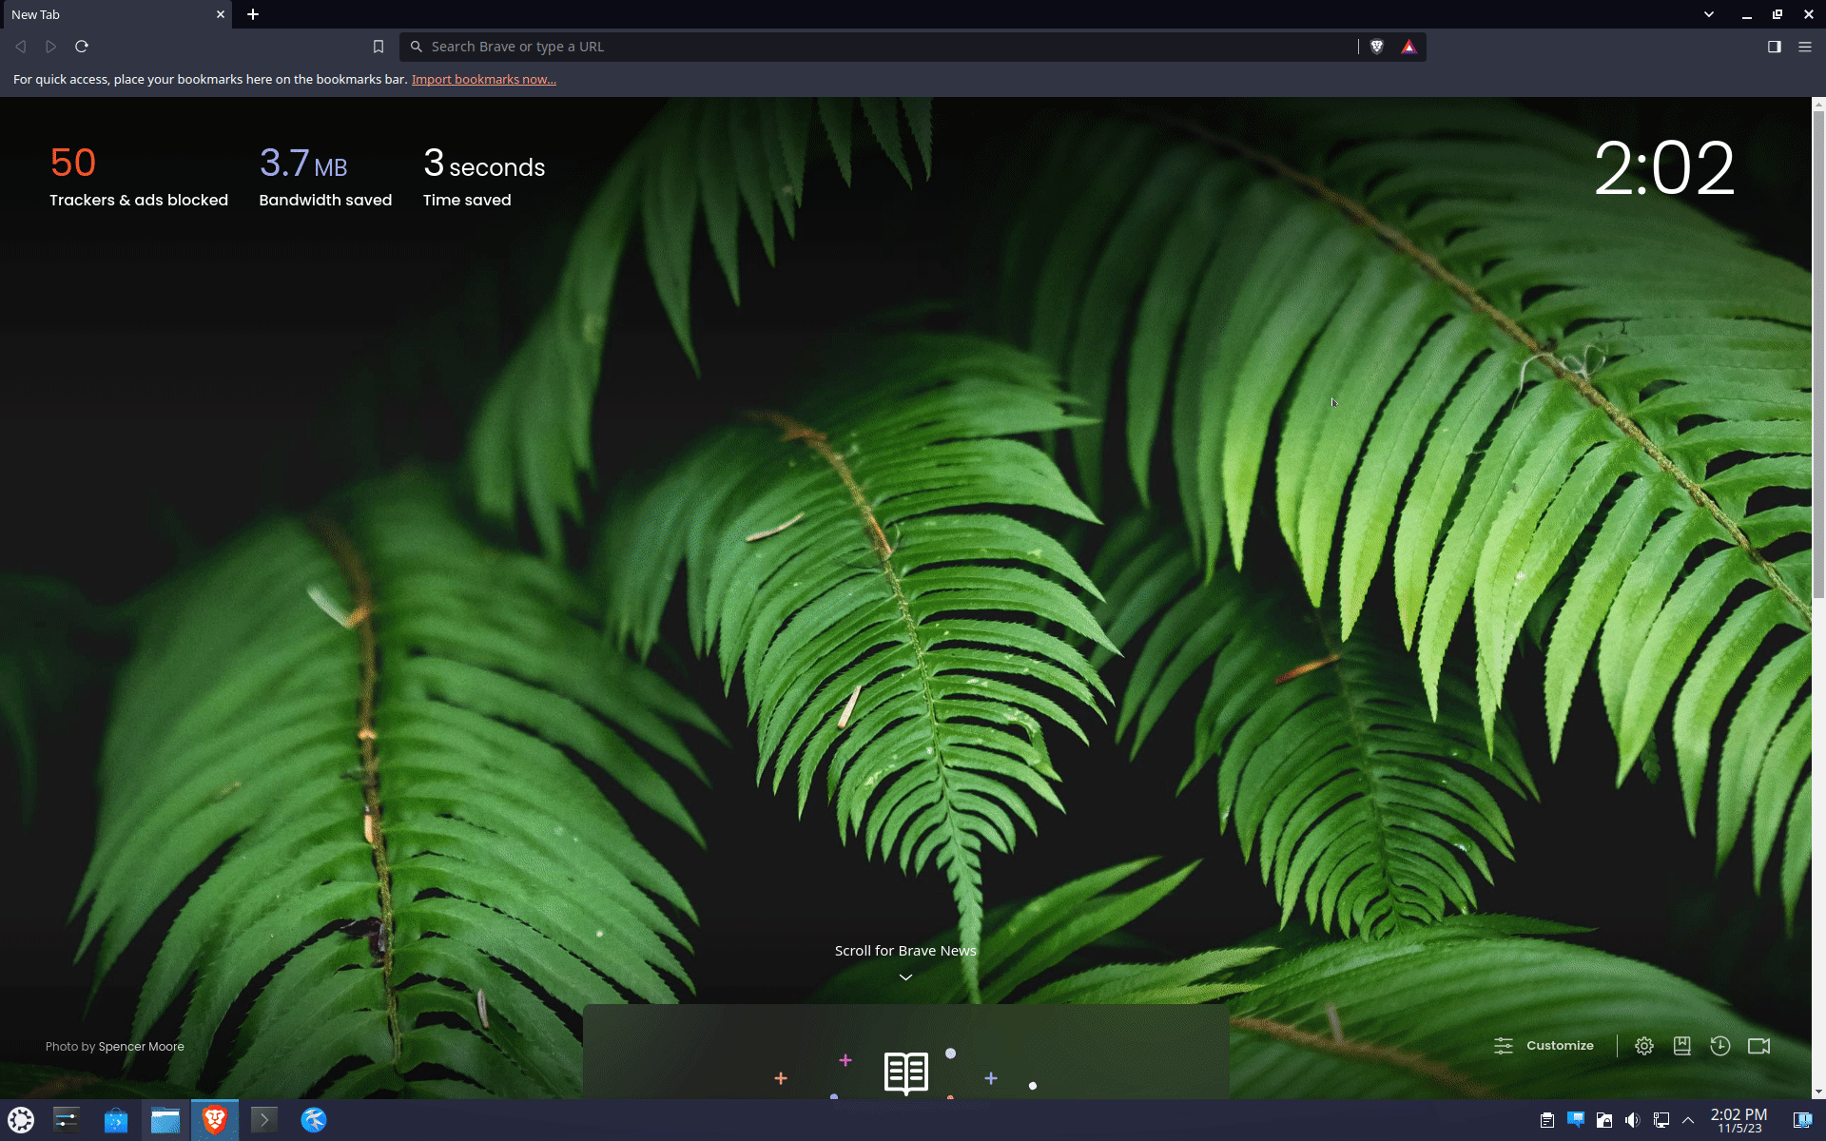Close the New Tab tab
The height and width of the screenshot is (1141, 1826).
point(220,14)
